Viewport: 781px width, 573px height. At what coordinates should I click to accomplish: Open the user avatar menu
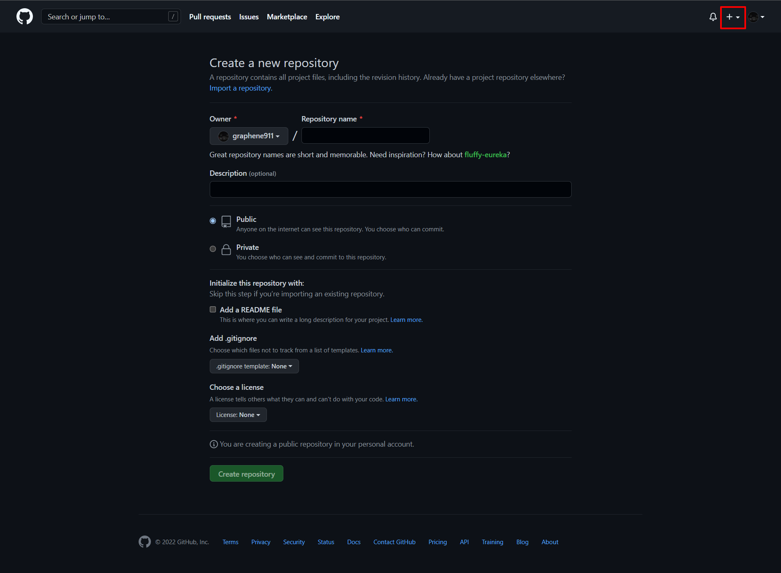[x=756, y=17]
